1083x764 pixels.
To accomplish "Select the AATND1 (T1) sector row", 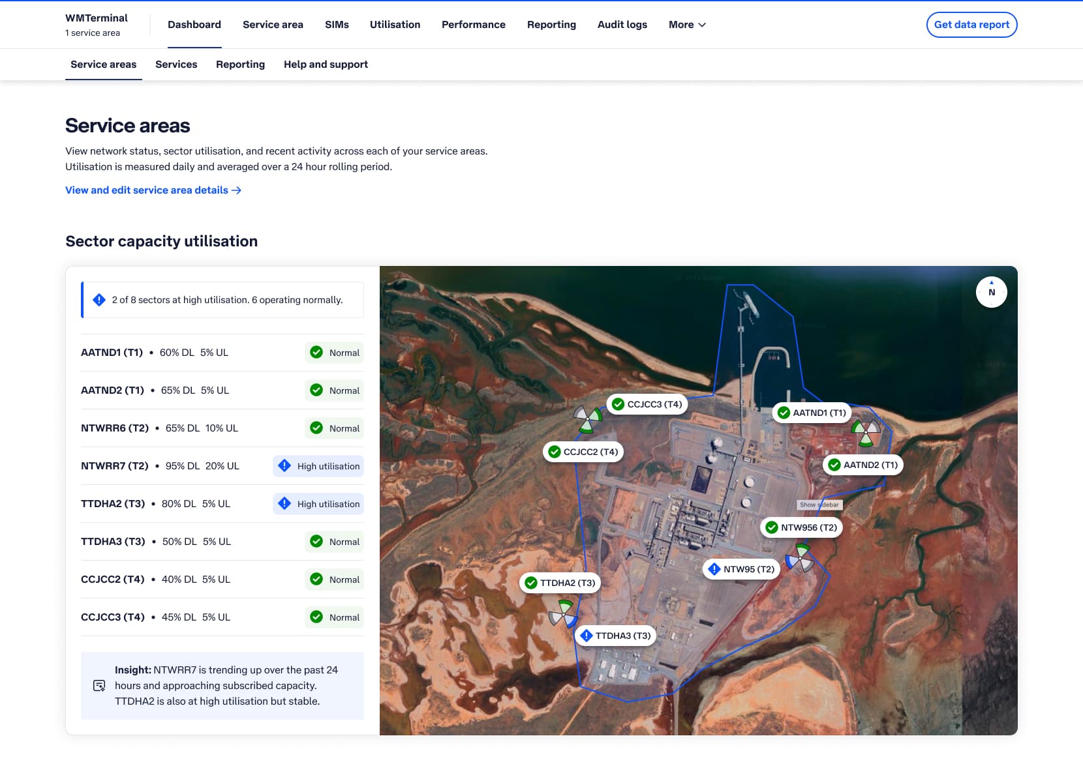I will tap(222, 353).
